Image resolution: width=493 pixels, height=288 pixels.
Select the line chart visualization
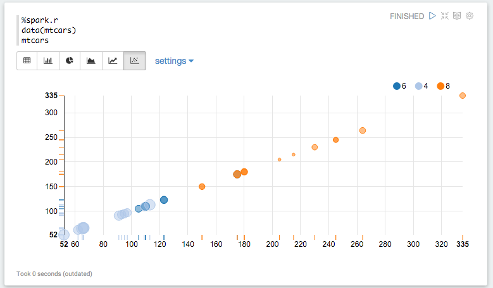tap(113, 61)
